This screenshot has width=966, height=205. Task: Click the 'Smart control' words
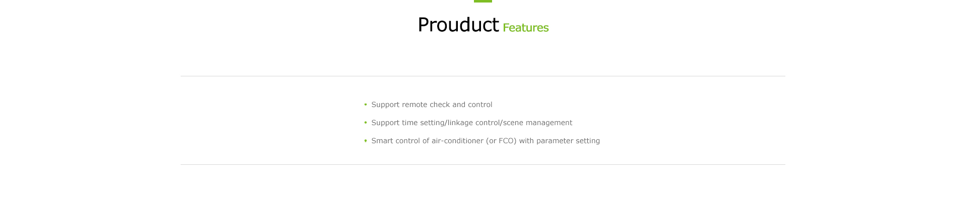pyautogui.click(x=395, y=141)
